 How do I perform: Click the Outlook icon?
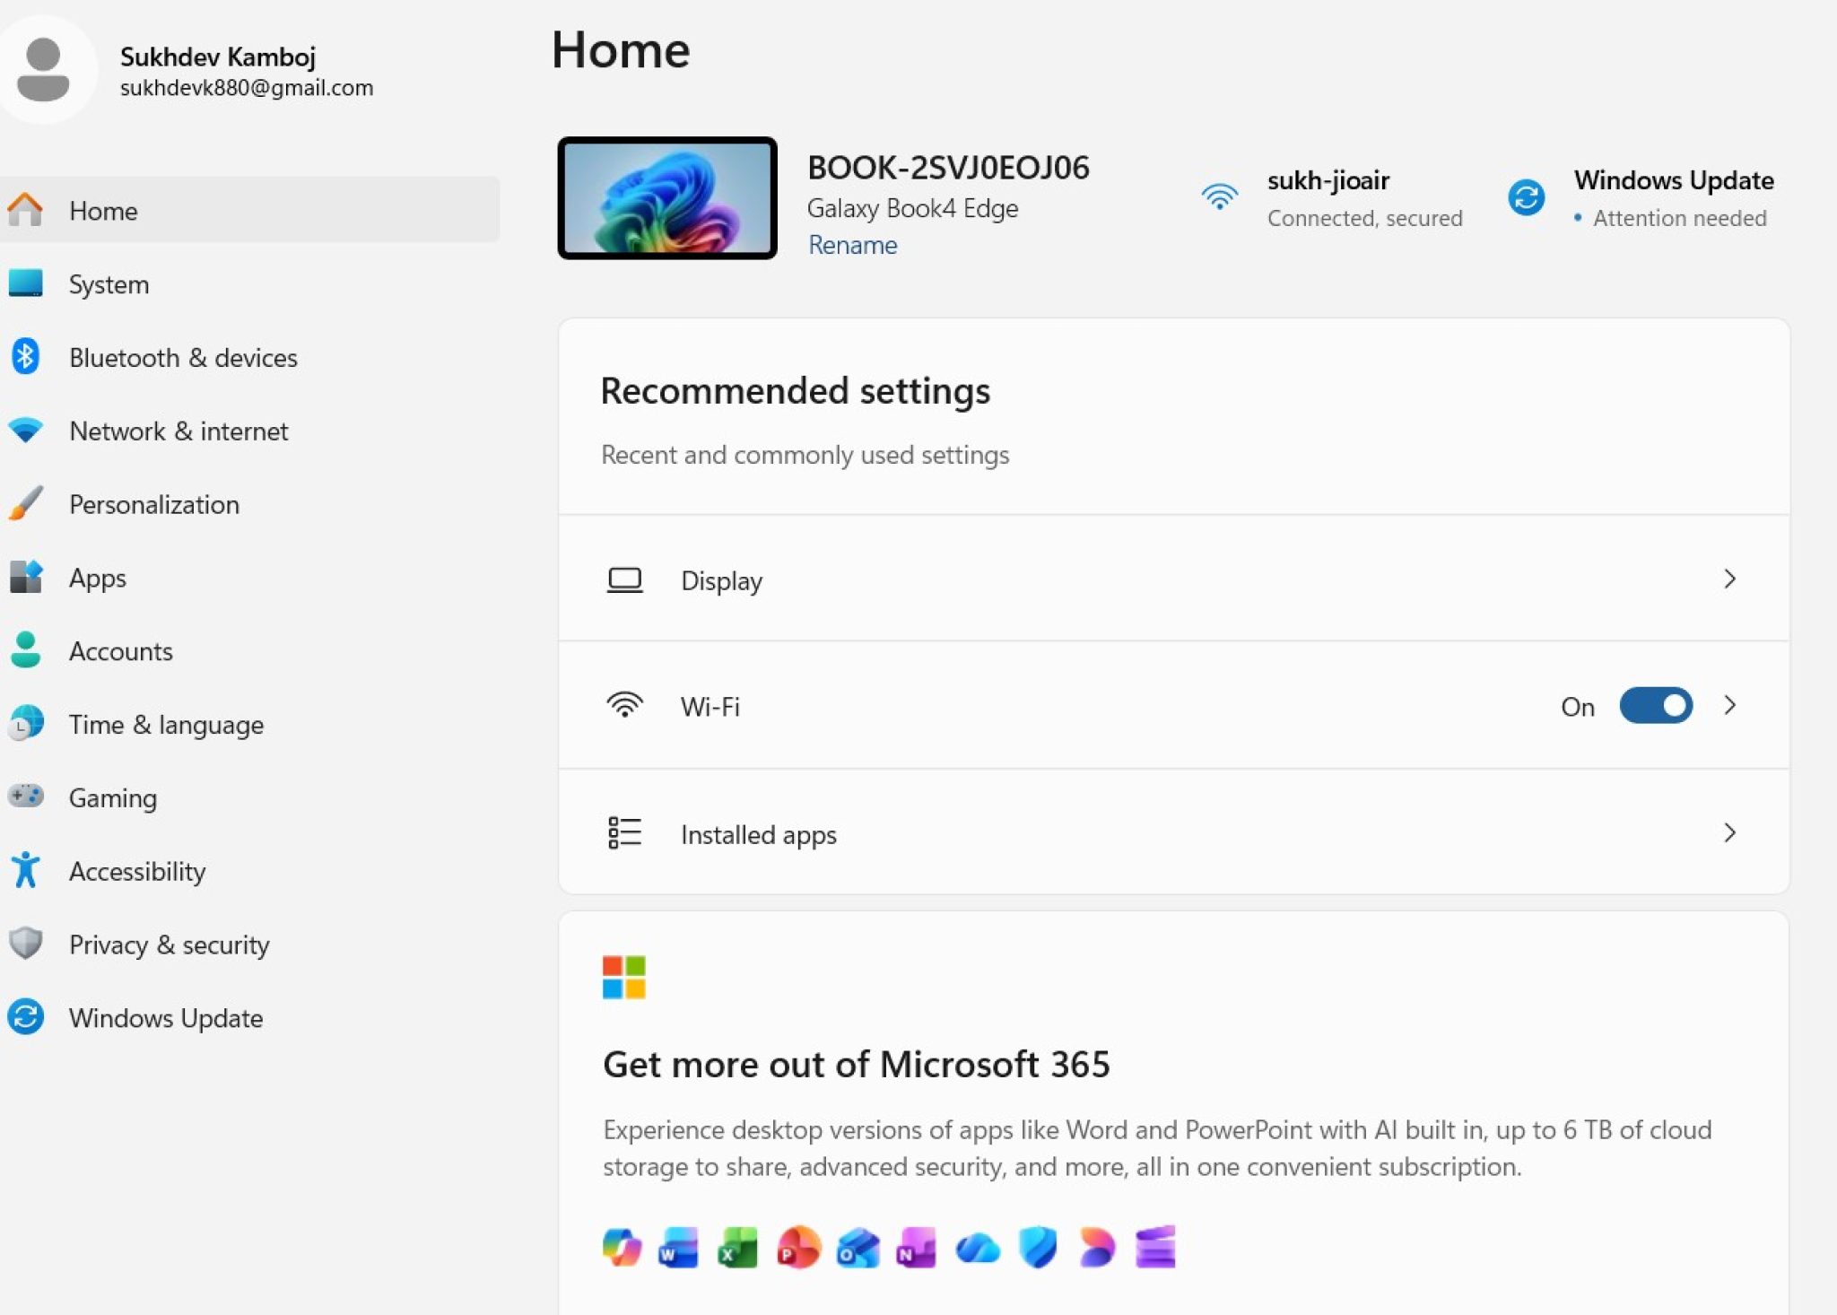tap(857, 1247)
